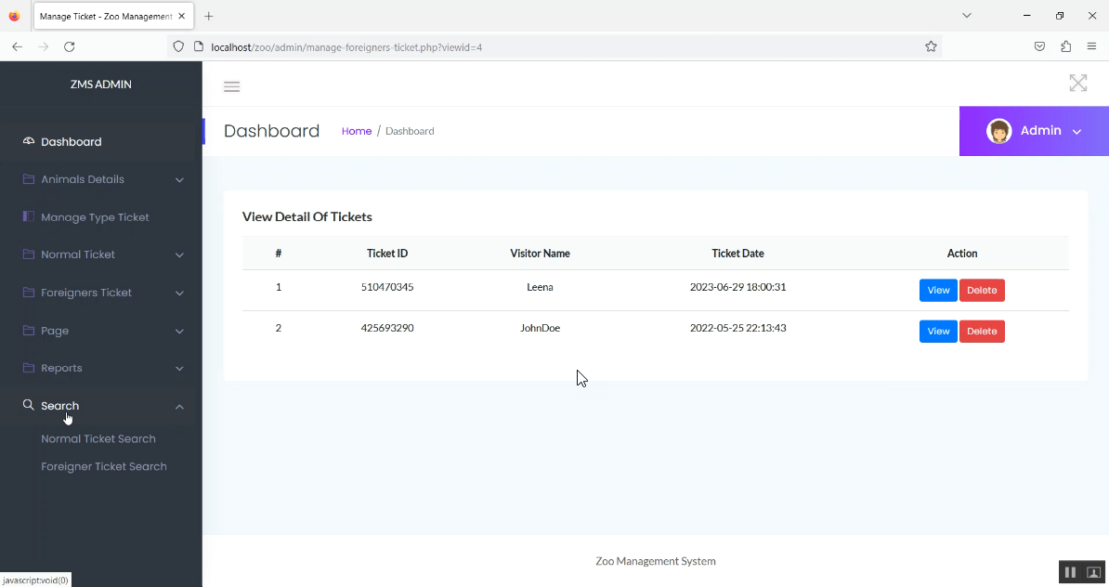Open a new browser tab
The image size is (1109, 587).
point(209,16)
